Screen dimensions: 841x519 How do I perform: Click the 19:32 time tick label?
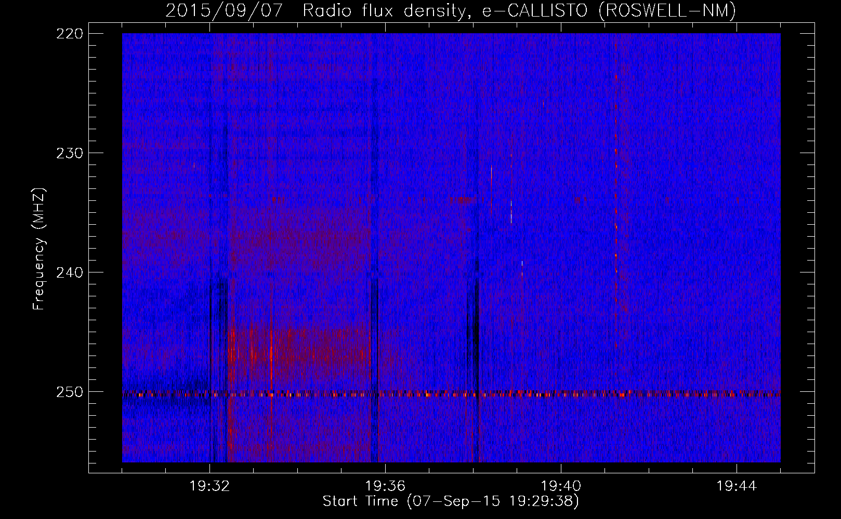point(209,486)
